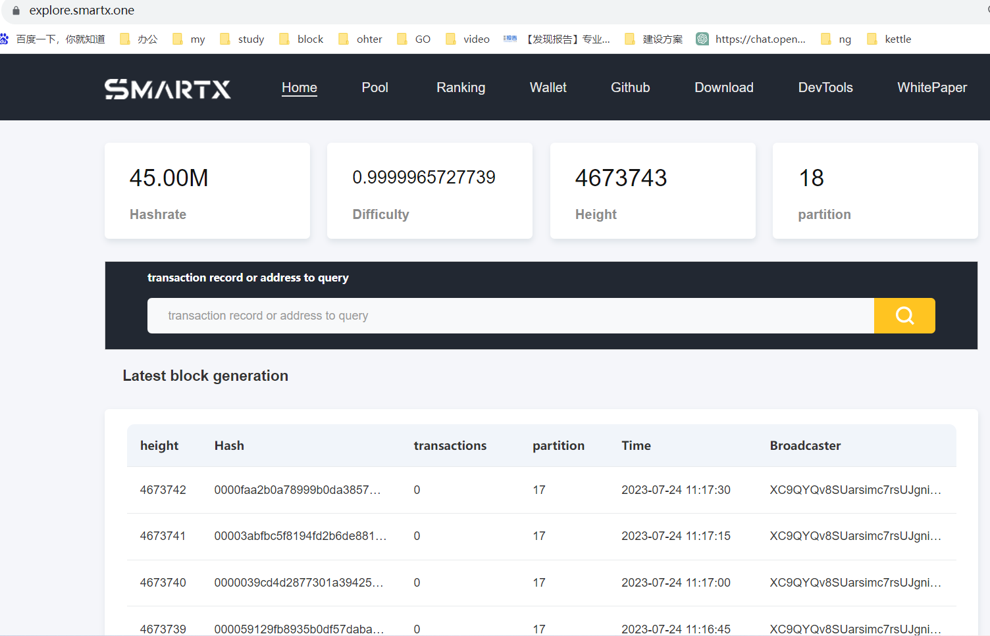Open block height 4673741
The width and height of the screenshot is (990, 636).
point(163,536)
